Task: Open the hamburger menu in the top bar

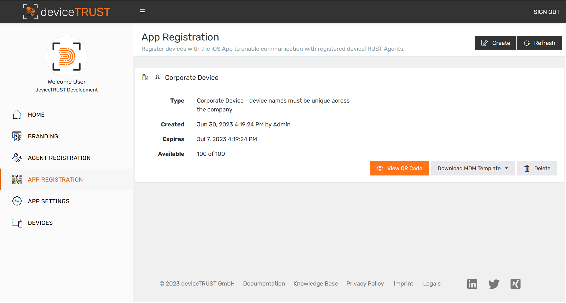Action: [x=142, y=11]
